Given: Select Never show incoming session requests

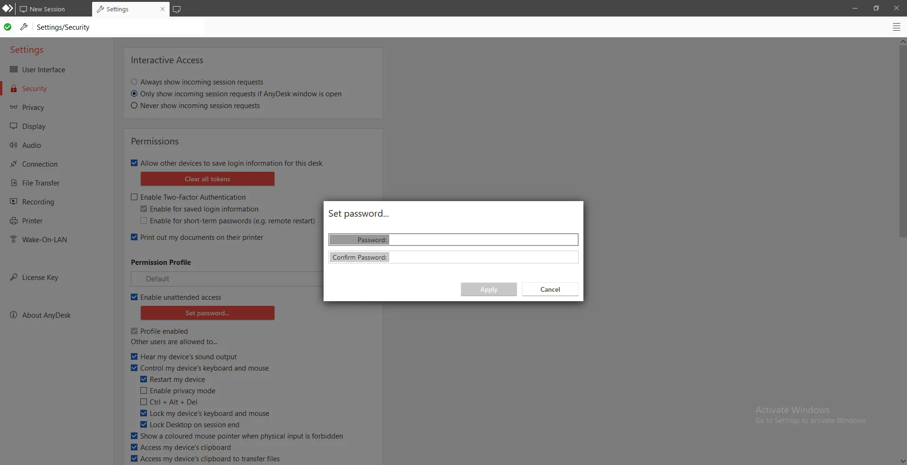Looking at the screenshot, I should pos(134,105).
